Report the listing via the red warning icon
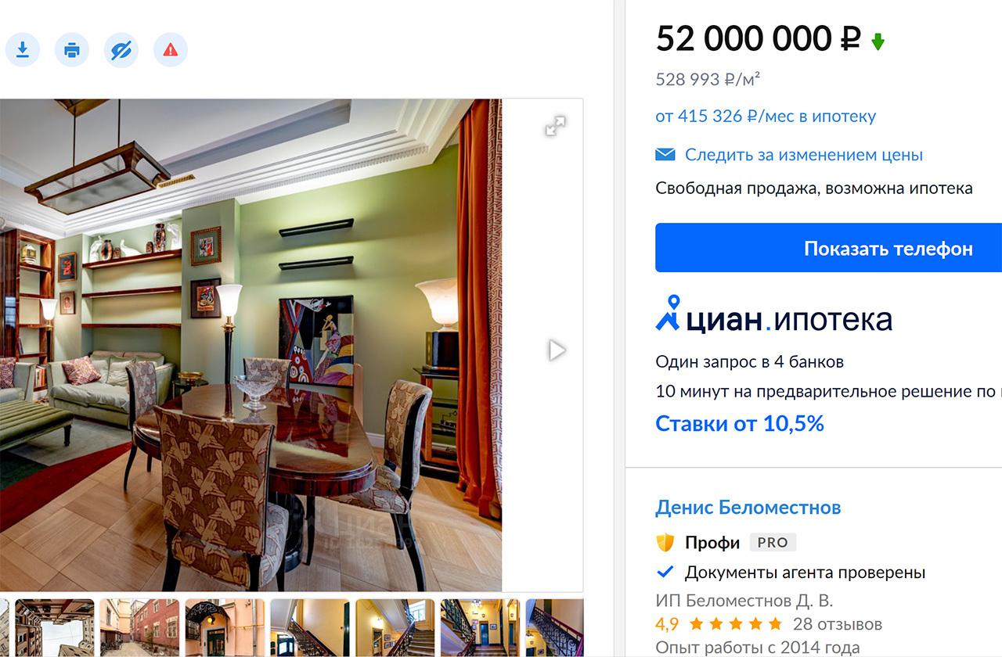The height and width of the screenshot is (657, 1002). pyautogui.click(x=171, y=50)
